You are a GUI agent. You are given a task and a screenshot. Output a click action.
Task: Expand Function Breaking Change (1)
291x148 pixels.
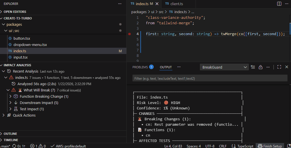pyautogui.click(x=10, y=96)
